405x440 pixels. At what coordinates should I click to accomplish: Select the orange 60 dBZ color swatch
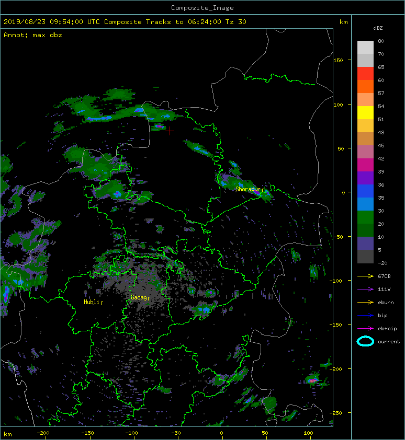pyautogui.click(x=365, y=86)
